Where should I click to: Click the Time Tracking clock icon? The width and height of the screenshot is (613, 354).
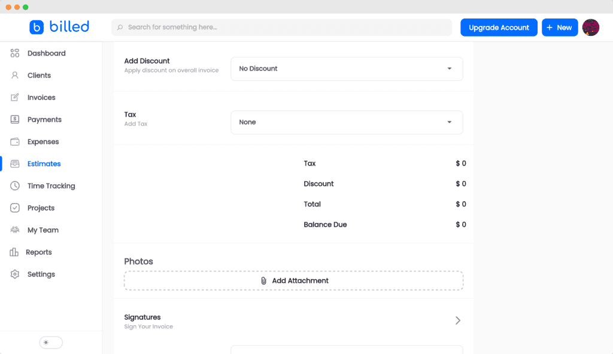(15, 186)
